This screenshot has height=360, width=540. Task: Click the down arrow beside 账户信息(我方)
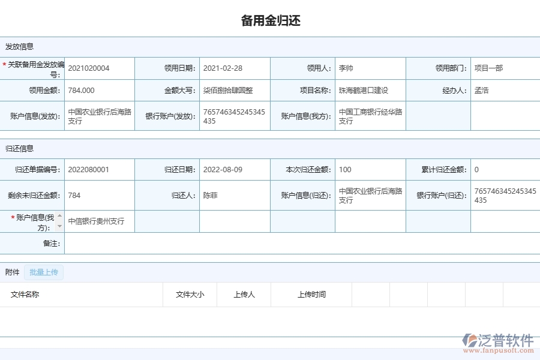click(x=60, y=227)
